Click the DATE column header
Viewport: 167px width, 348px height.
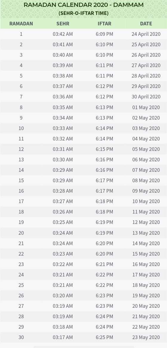pos(146,24)
